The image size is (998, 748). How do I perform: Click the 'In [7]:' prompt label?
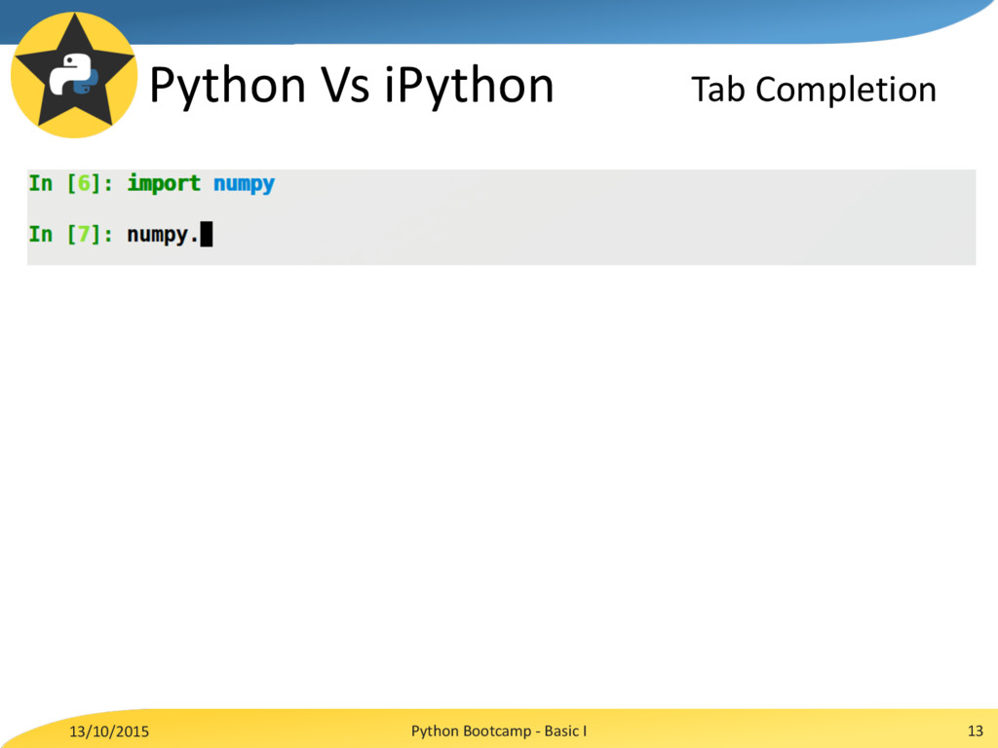point(70,235)
